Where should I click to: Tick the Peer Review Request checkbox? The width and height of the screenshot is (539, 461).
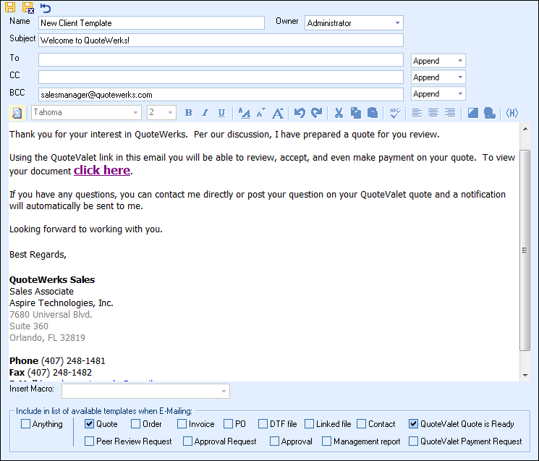coord(90,441)
